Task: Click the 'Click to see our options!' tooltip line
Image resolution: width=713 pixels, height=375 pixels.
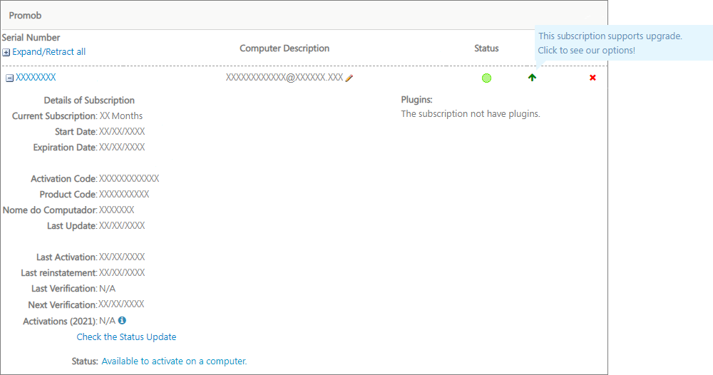Action: pos(587,51)
